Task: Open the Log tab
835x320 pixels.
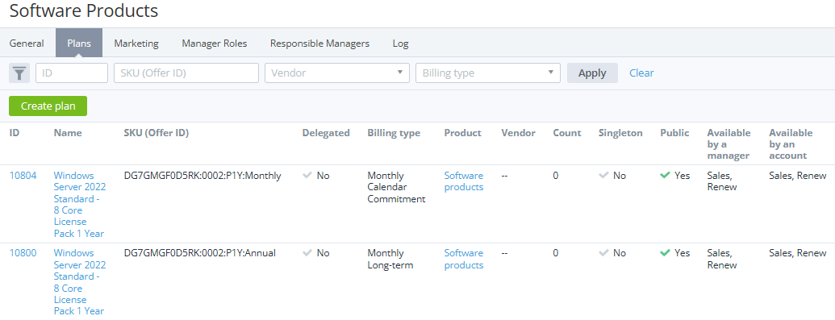Action: 400,44
